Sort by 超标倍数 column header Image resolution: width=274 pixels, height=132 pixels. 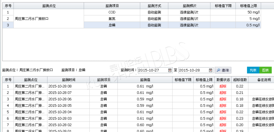tap(240, 80)
